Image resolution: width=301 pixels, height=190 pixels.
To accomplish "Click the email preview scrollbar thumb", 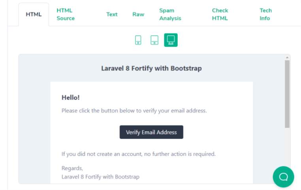I will [287, 94].
